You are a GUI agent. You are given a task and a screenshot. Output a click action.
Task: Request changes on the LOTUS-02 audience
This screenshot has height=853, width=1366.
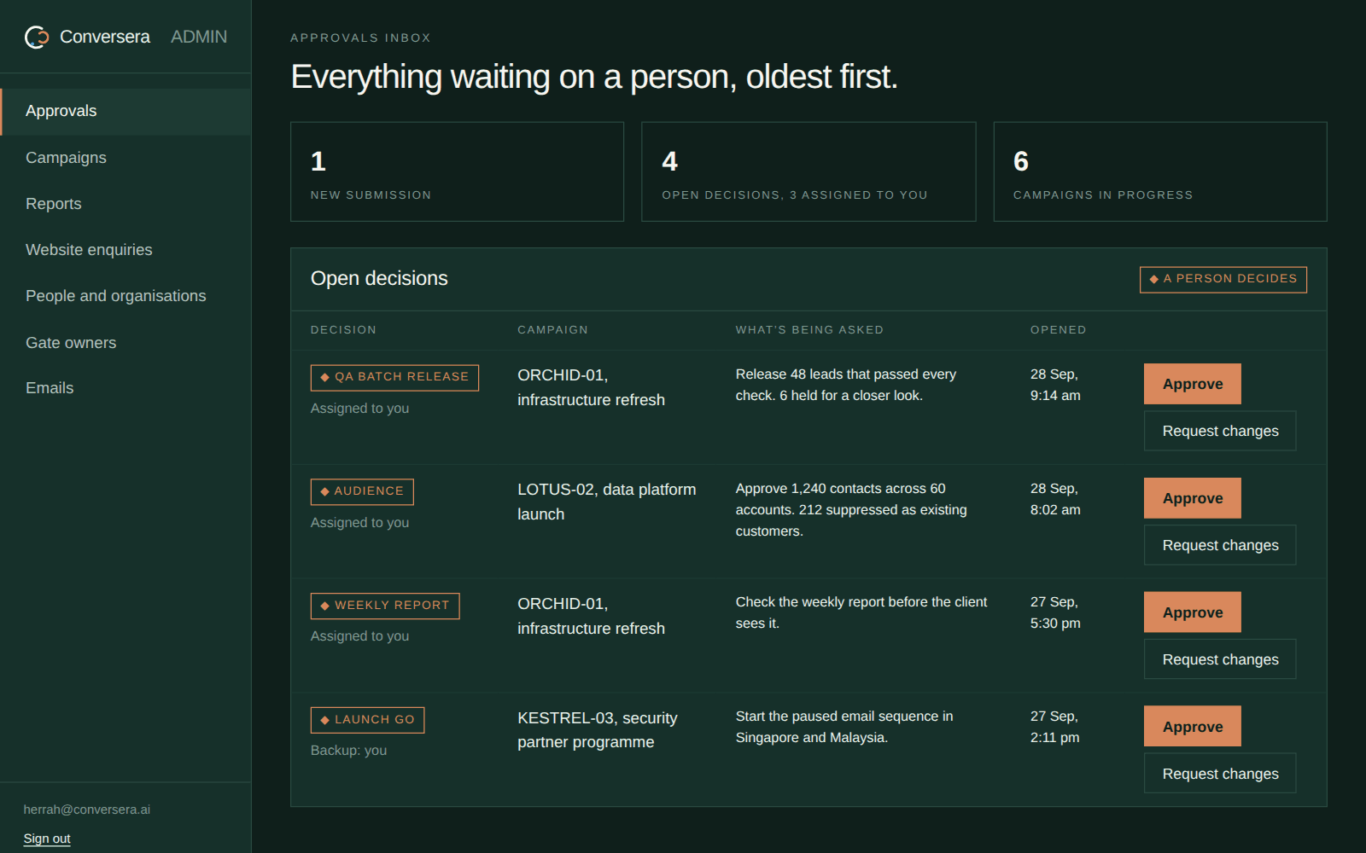pyautogui.click(x=1220, y=545)
